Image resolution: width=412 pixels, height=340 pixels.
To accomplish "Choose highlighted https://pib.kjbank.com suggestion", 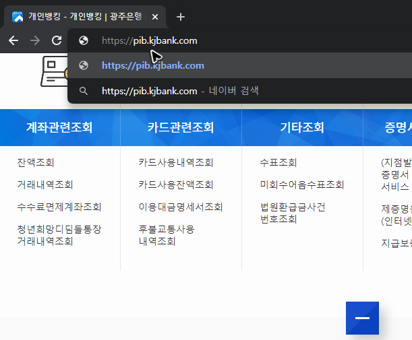I will point(239,65).
